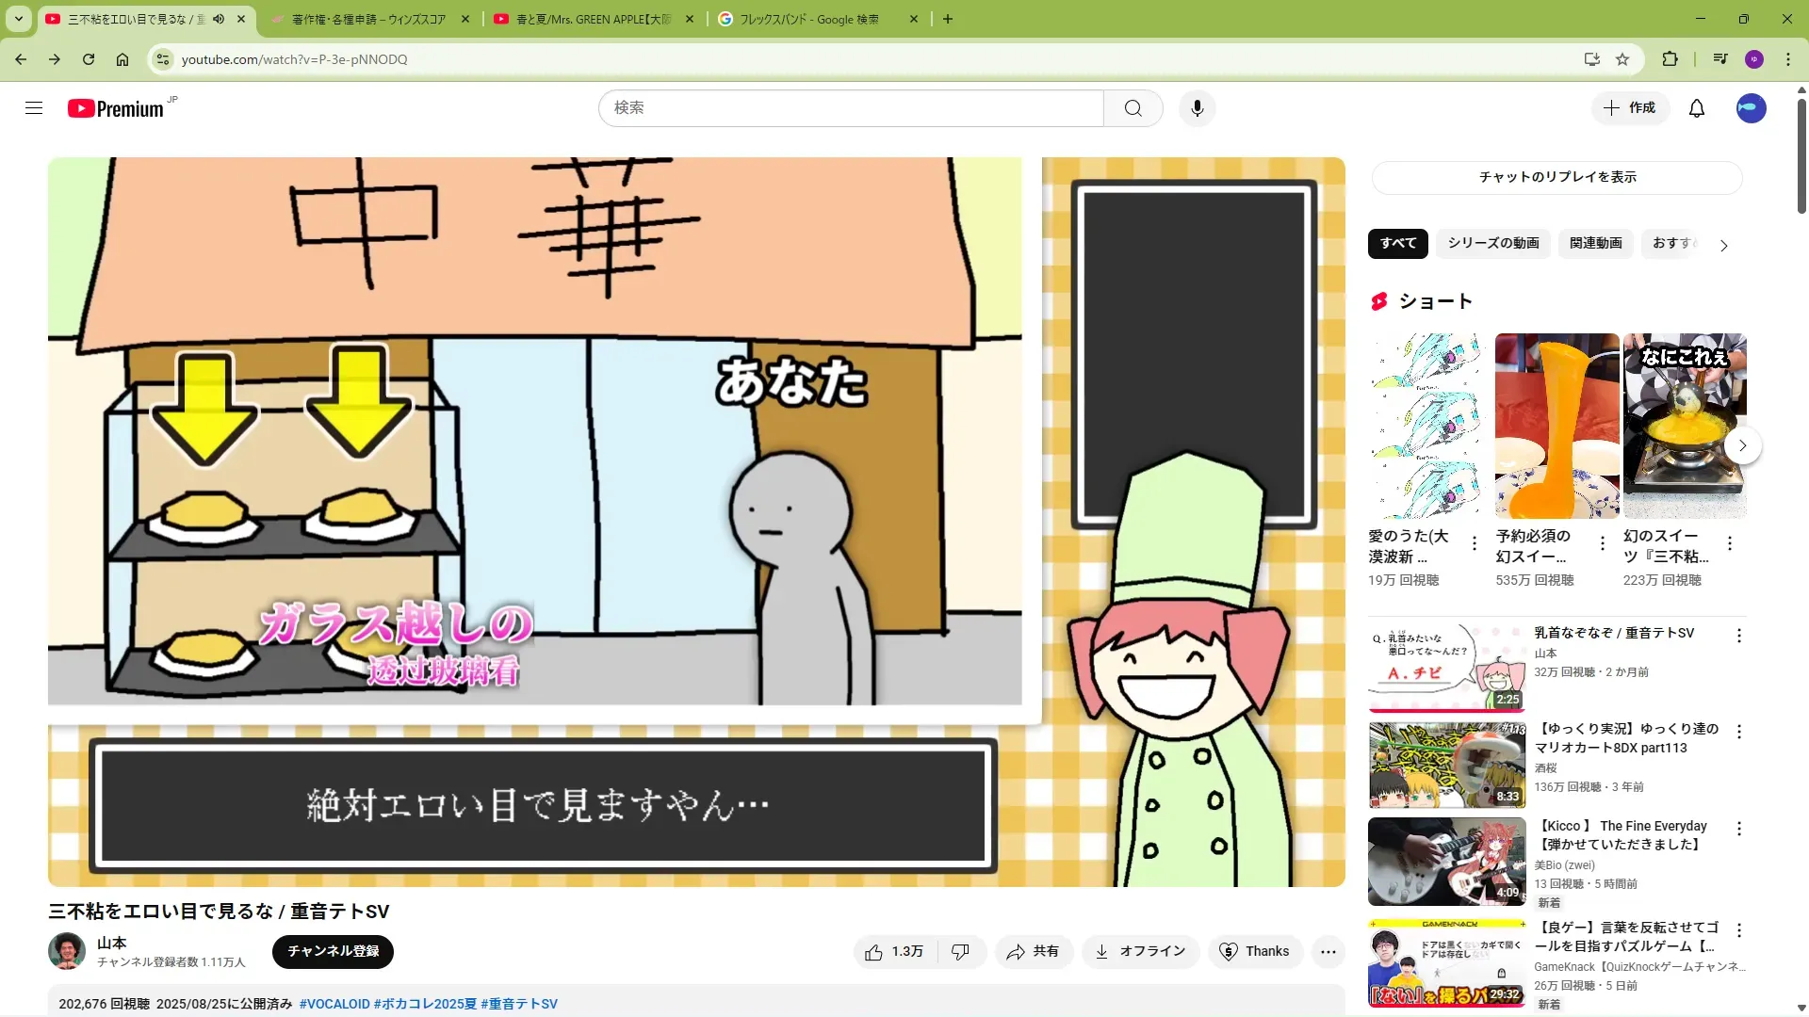Dislike the video with thumbs down
Image resolution: width=1809 pixels, height=1017 pixels.
point(960,952)
